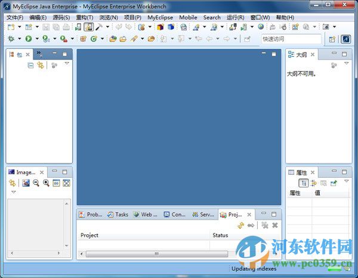Click the Open Type folder icon

113,39
